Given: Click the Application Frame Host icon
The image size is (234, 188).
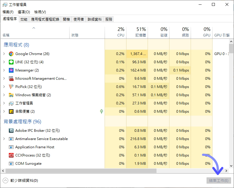Looking at the screenshot, I should point(11,147).
